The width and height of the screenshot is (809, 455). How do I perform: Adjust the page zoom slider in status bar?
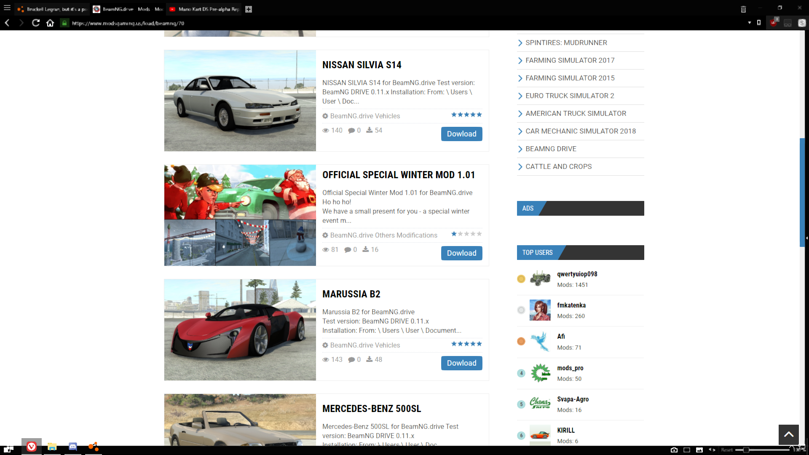pyautogui.click(x=762, y=450)
